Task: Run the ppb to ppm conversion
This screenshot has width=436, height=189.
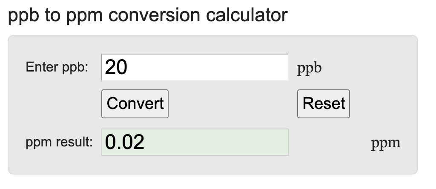Action: (135, 103)
